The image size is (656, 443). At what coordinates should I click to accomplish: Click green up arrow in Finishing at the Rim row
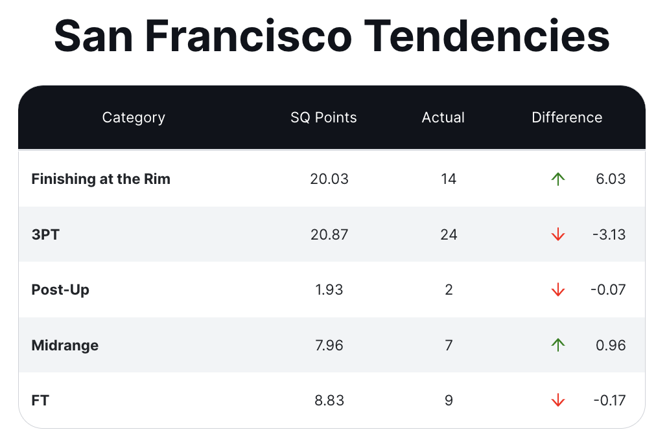(x=557, y=179)
